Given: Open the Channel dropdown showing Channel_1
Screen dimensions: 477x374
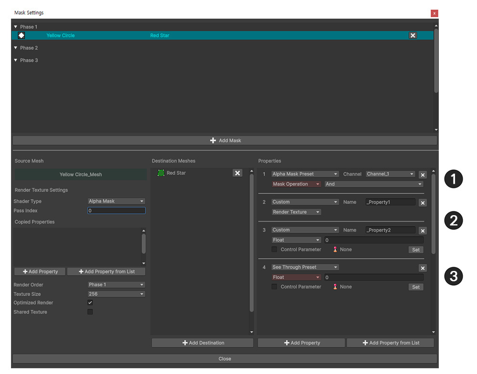Looking at the screenshot, I should (390, 174).
